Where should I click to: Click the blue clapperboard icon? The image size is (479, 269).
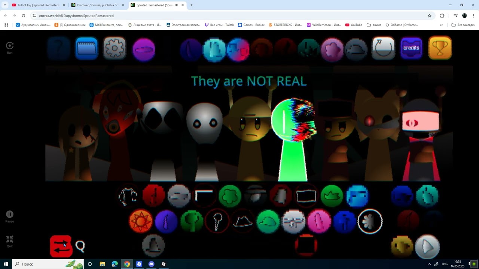pos(86,48)
